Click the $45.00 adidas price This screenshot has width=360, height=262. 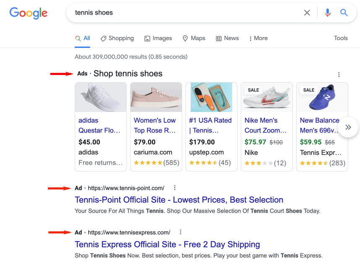[x=89, y=142]
